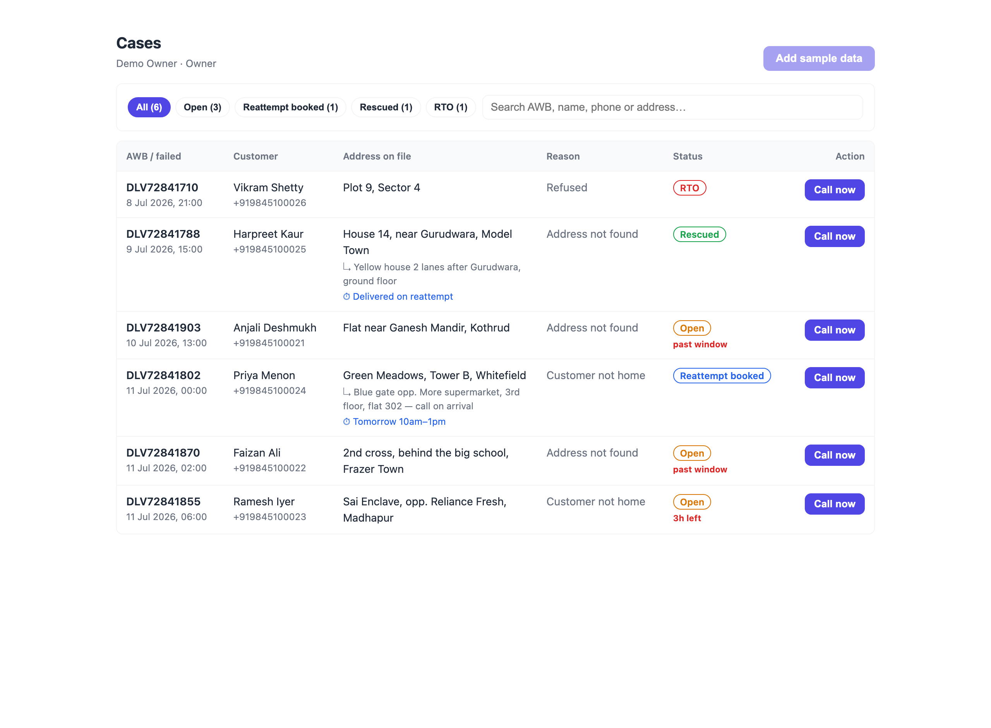Switch to Rescued (1) filter
Screen dimensions: 991x728
[386, 107]
